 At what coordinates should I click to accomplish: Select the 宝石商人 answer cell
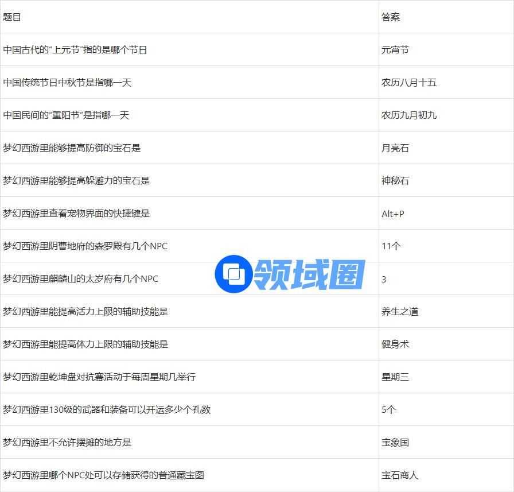point(400,475)
